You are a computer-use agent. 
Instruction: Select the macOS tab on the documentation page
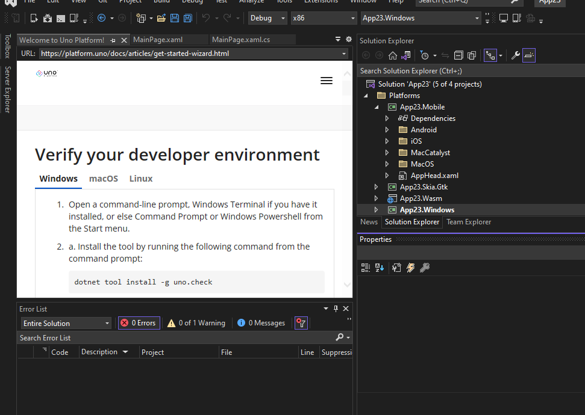click(103, 179)
